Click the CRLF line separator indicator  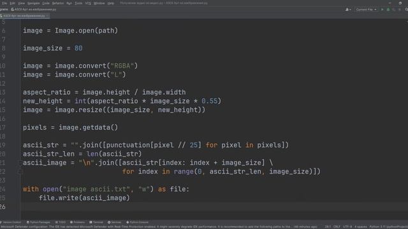(337, 227)
